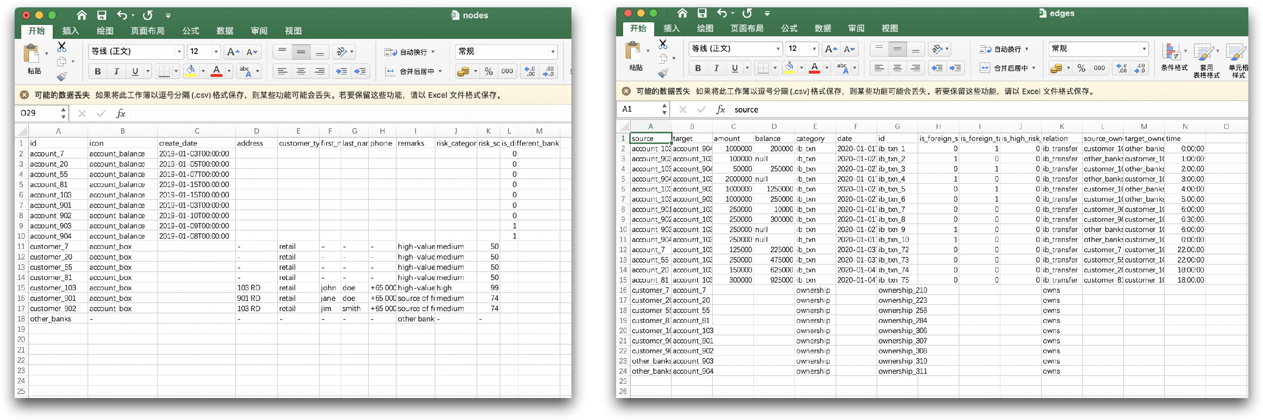Screen dimensions: 1263x420
Task: Open font name dropdown in nodes window
Action: [x=179, y=52]
